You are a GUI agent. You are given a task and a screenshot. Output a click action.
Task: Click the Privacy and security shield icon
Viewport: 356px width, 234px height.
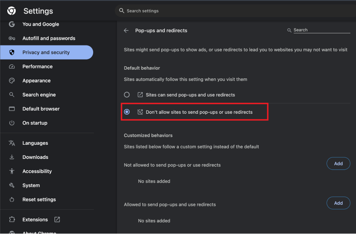(x=12, y=52)
